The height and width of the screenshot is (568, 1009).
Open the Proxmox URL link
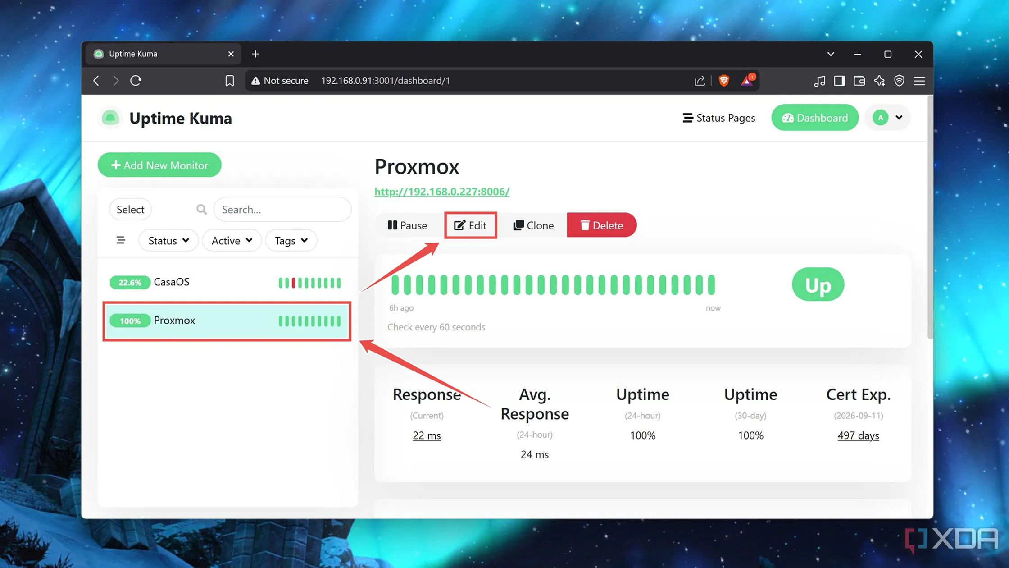[x=442, y=192]
